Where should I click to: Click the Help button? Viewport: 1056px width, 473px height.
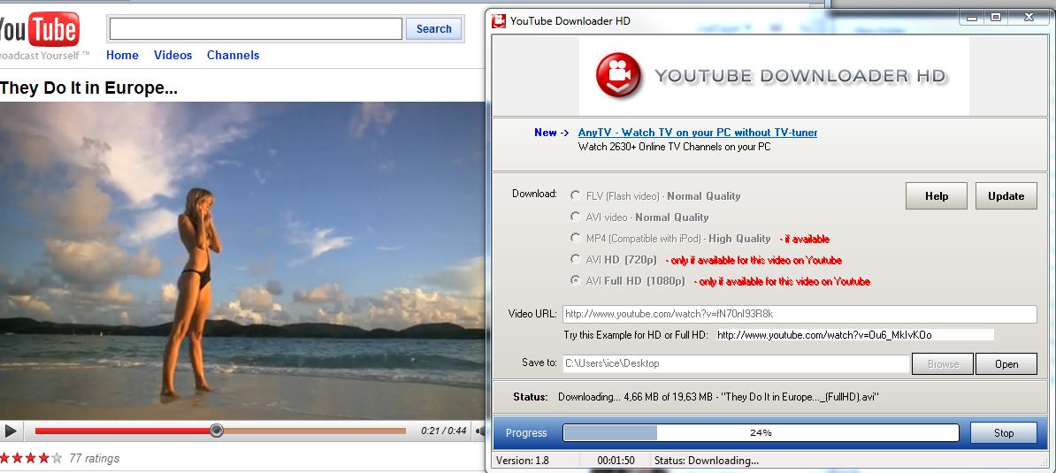pyautogui.click(x=936, y=195)
